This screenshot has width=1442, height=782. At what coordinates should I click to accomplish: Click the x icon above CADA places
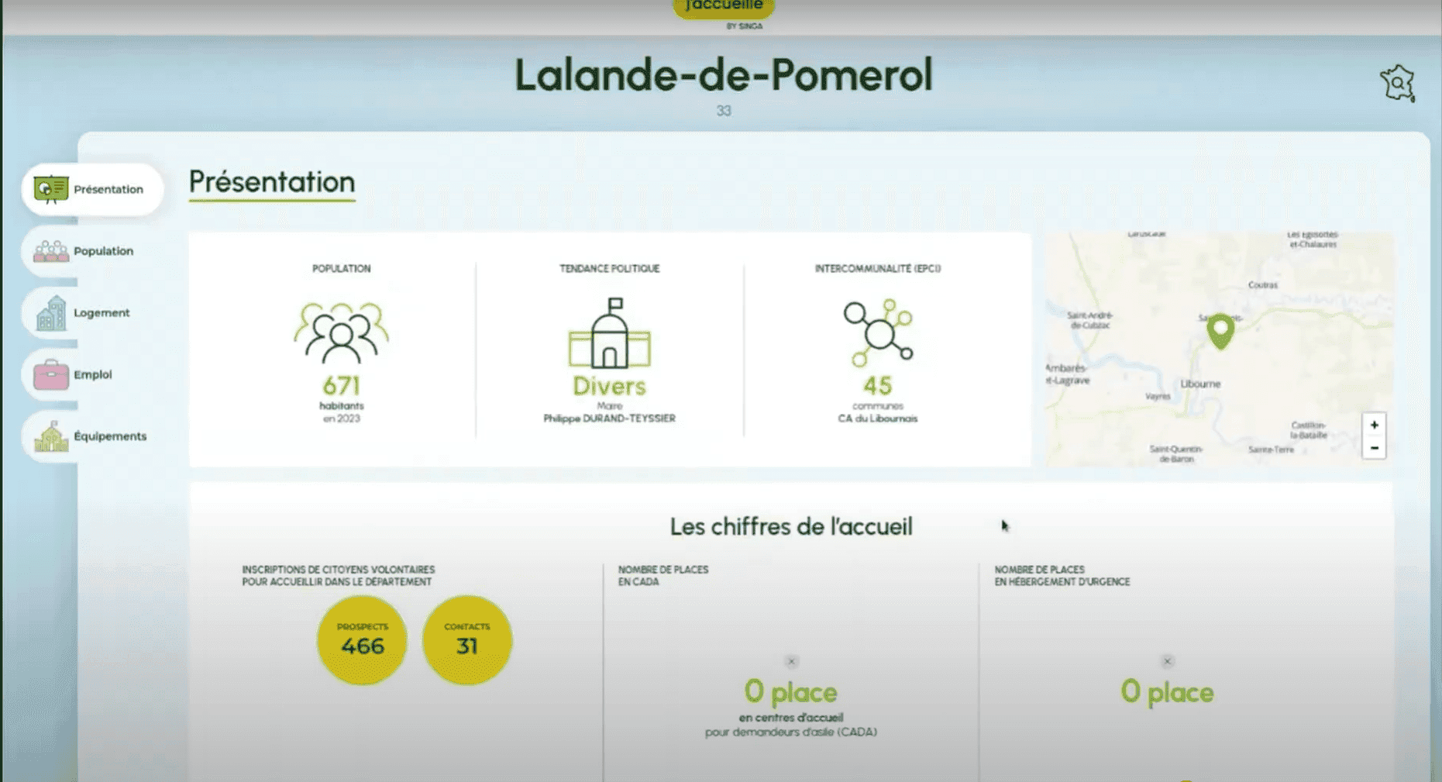791,661
